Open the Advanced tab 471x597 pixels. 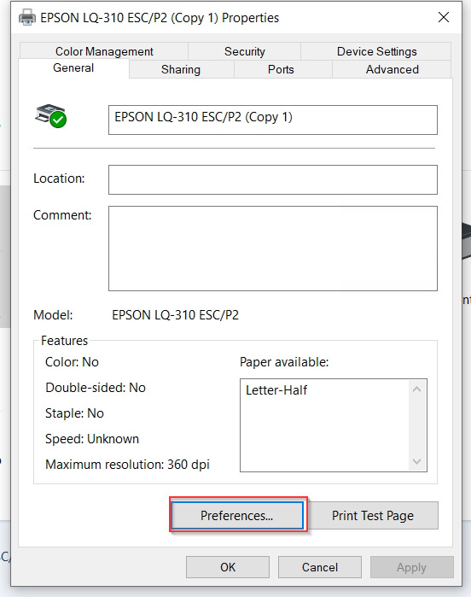[392, 70]
